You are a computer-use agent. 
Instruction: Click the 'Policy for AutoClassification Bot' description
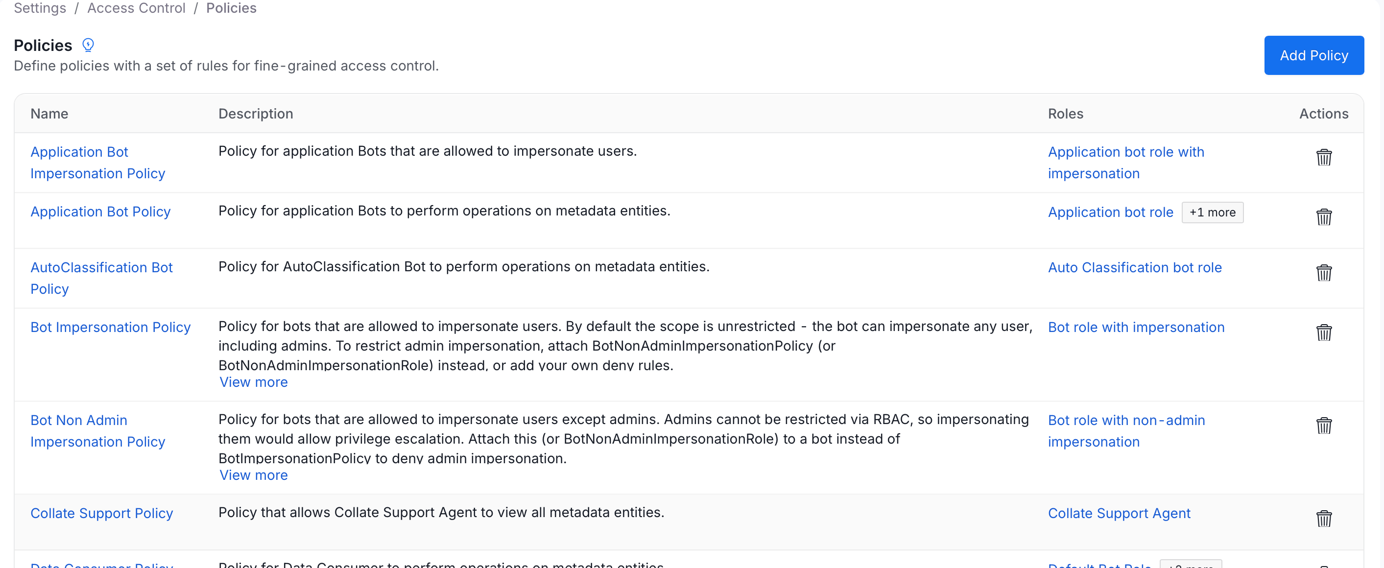(464, 266)
